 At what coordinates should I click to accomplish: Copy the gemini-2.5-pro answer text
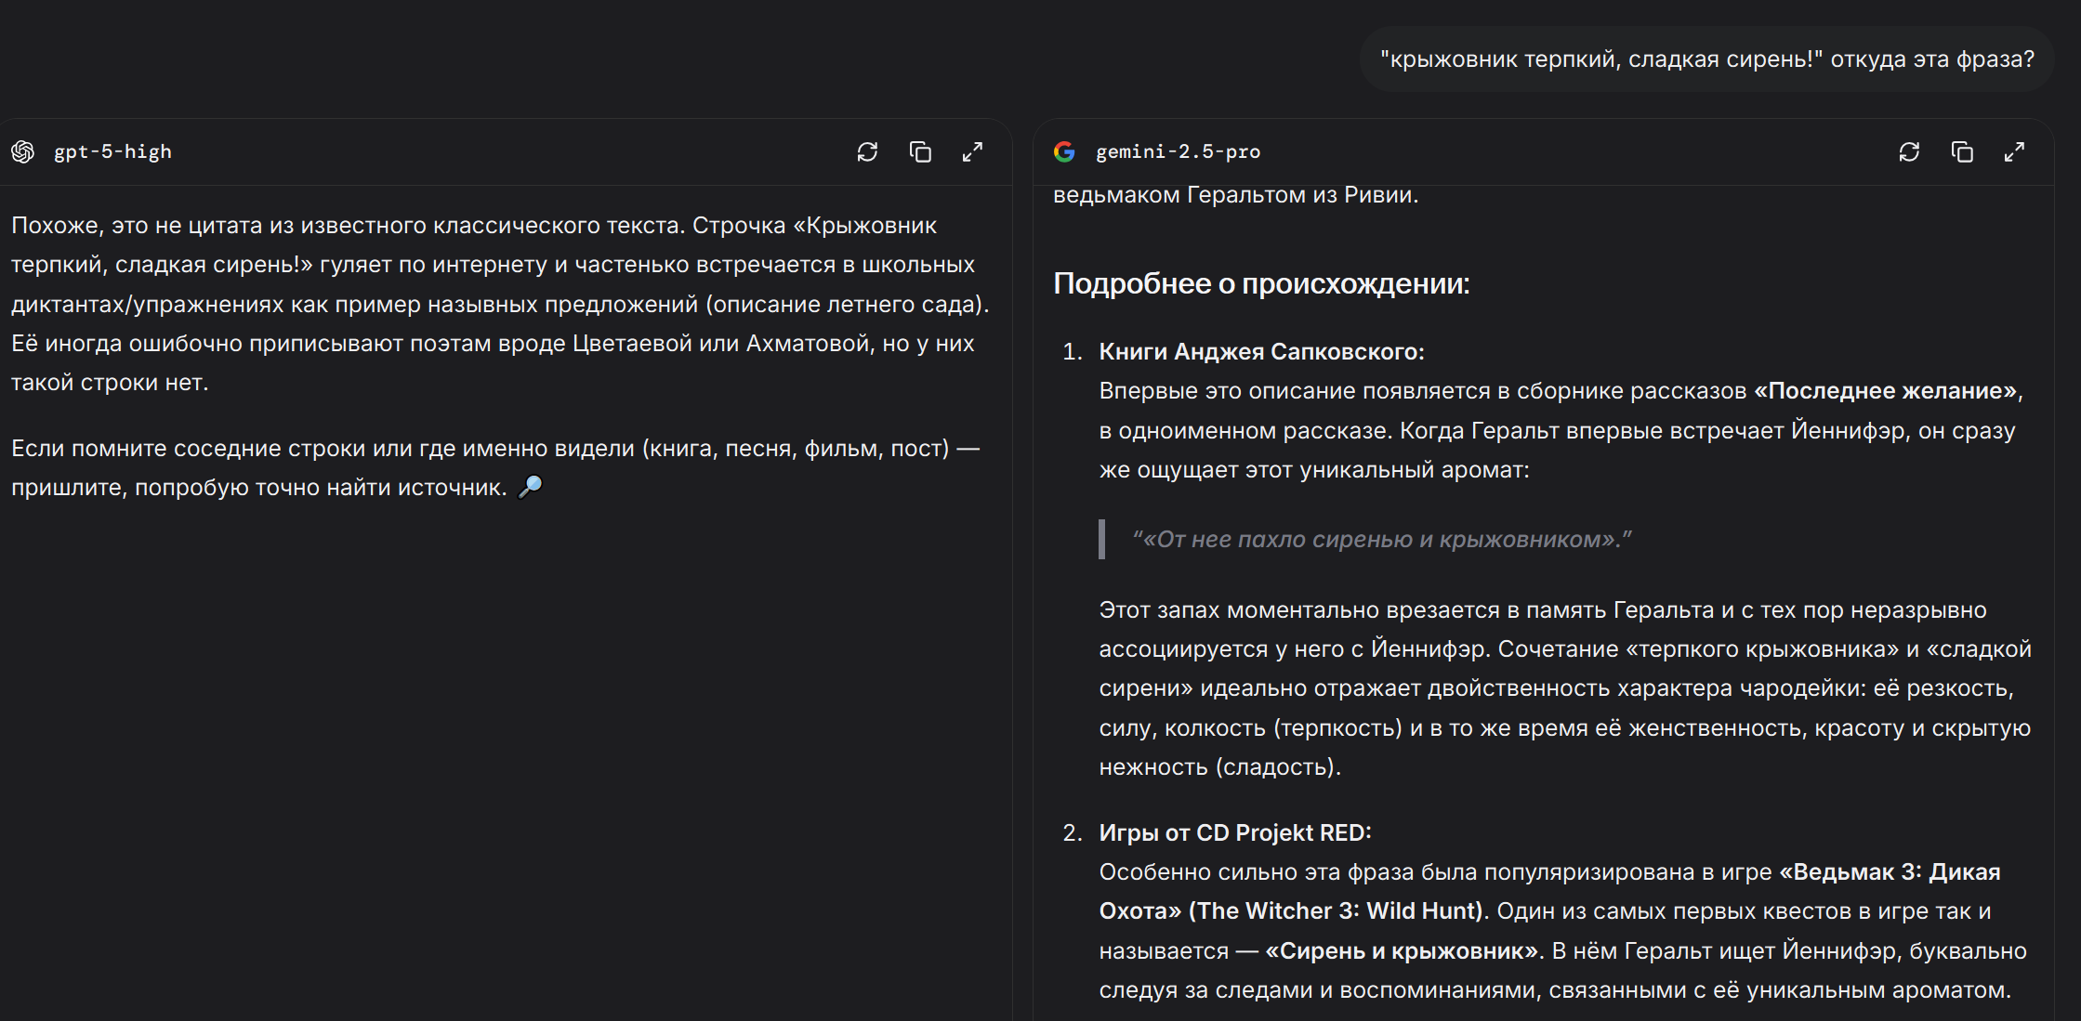(1962, 151)
